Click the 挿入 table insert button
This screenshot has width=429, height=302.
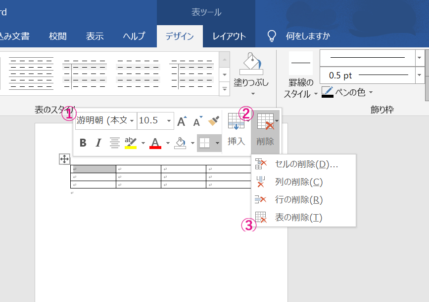click(x=236, y=130)
